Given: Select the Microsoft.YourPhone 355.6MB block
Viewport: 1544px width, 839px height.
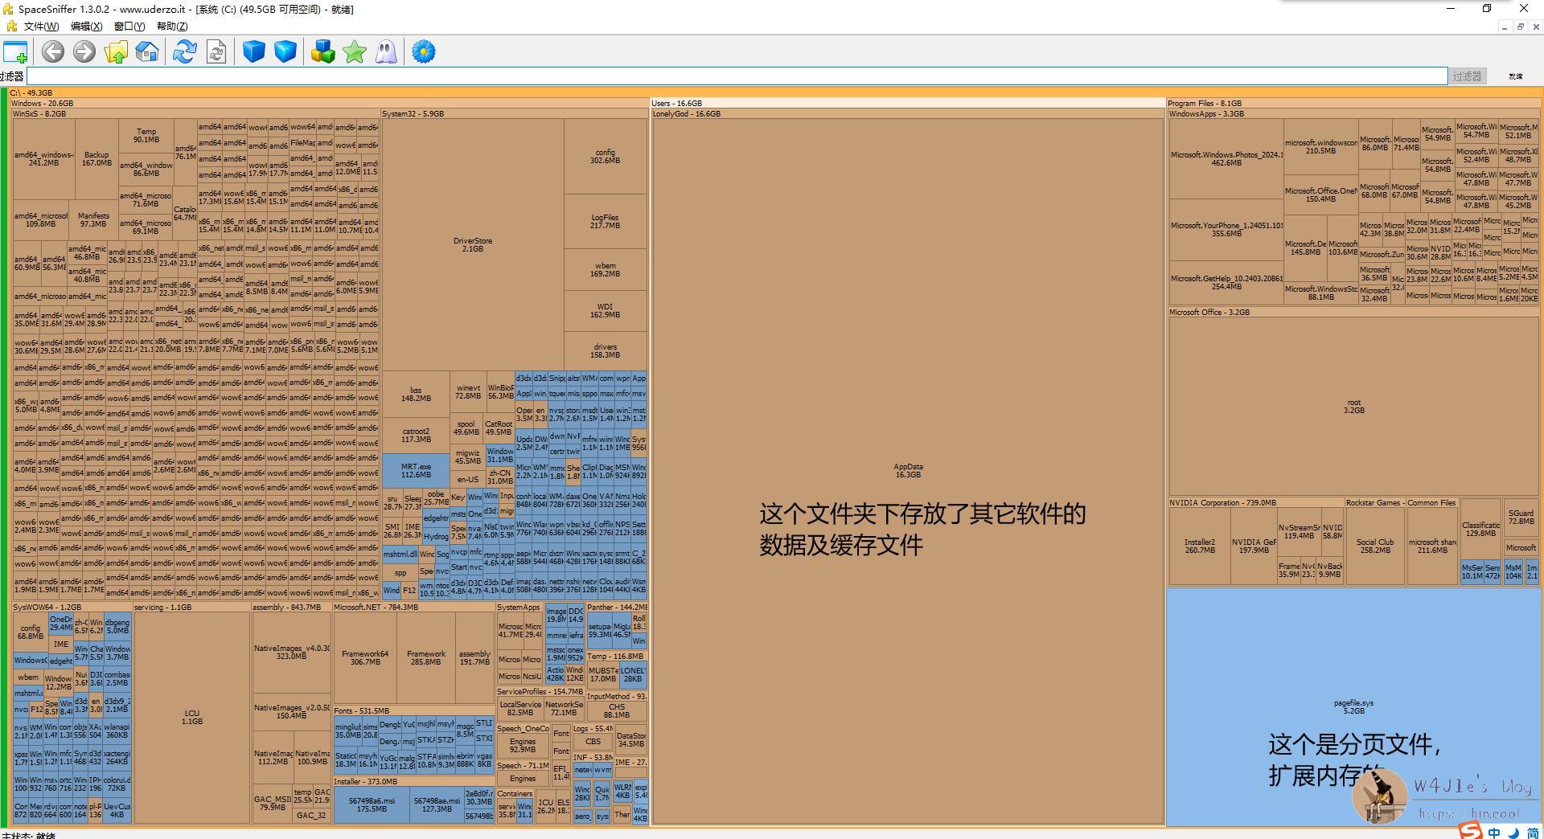Looking at the screenshot, I should click(x=1226, y=229).
